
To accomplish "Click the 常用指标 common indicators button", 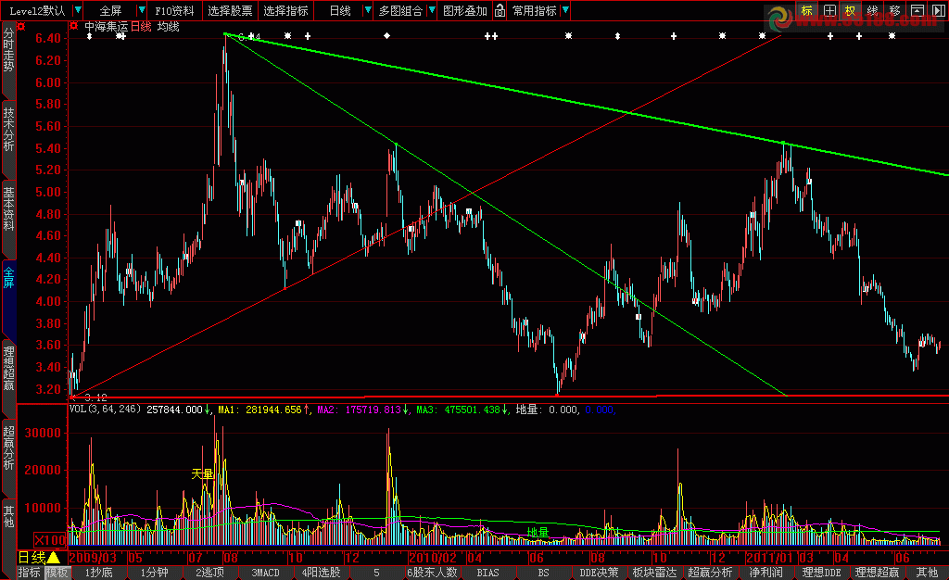I will [535, 10].
